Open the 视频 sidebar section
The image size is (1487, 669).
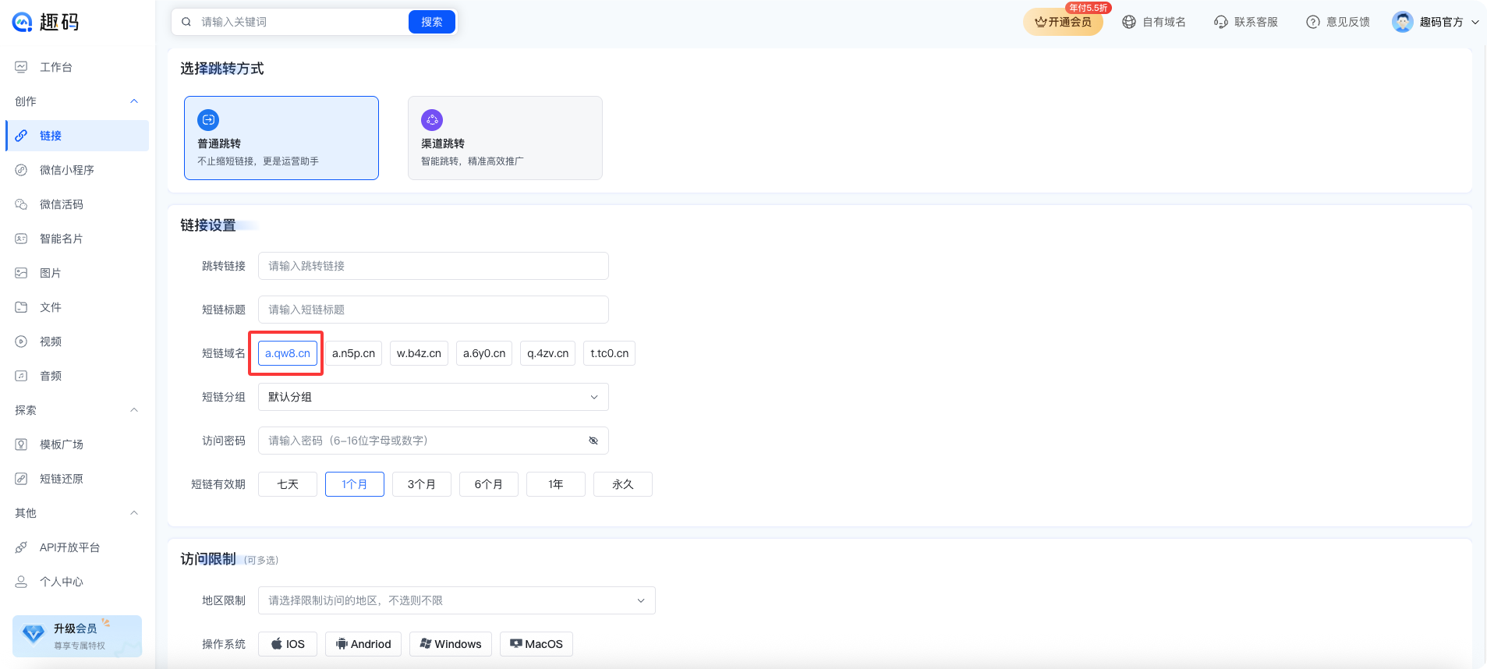[50, 342]
